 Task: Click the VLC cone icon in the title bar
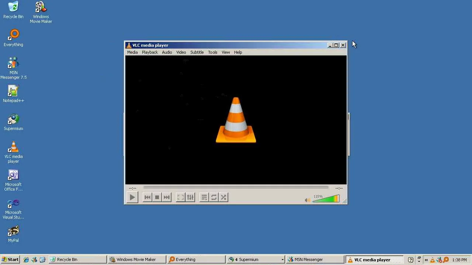click(x=129, y=45)
